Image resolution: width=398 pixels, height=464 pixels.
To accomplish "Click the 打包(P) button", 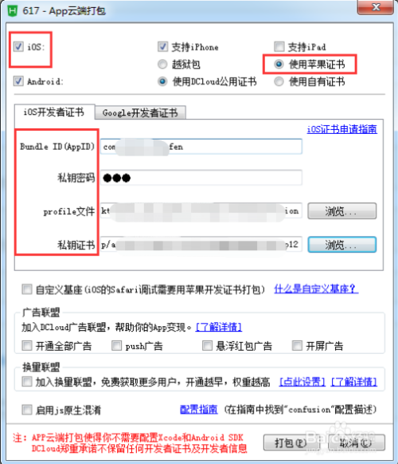I will coord(291,442).
